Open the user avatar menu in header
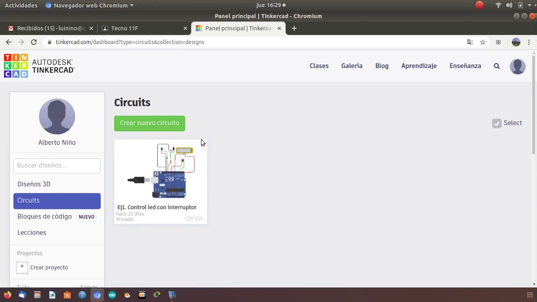Screen dimensions: 537x302 [518, 66]
